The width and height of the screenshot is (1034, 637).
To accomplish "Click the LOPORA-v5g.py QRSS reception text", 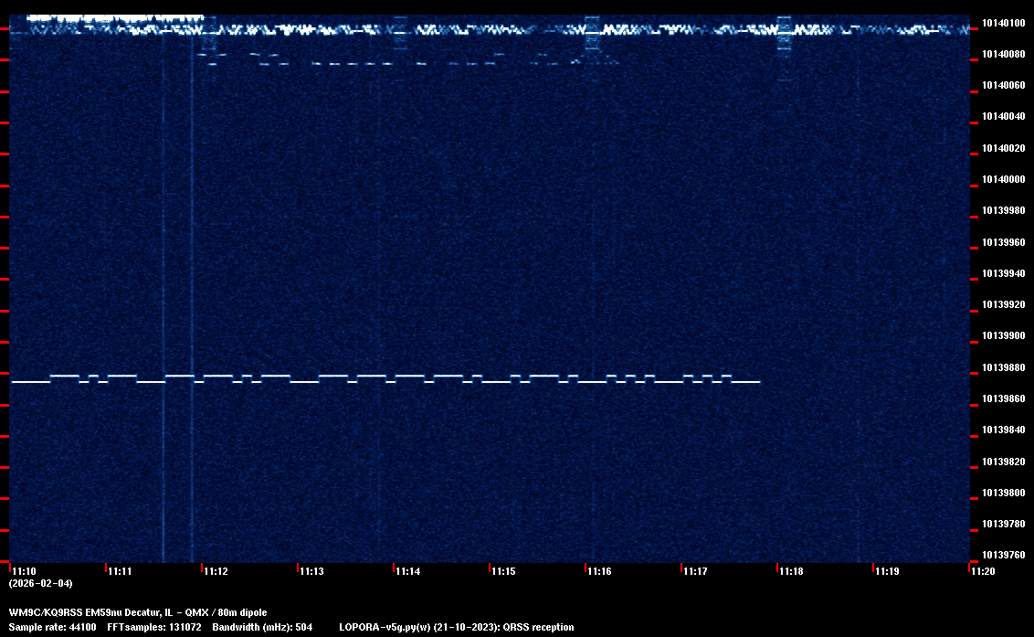I will click(457, 627).
